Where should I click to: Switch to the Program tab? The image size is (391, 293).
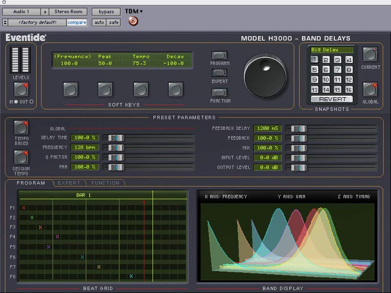[31, 183]
